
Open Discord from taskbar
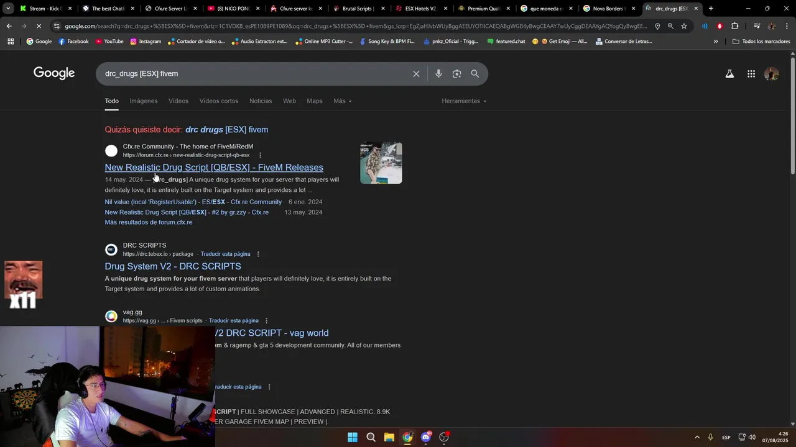(426, 437)
